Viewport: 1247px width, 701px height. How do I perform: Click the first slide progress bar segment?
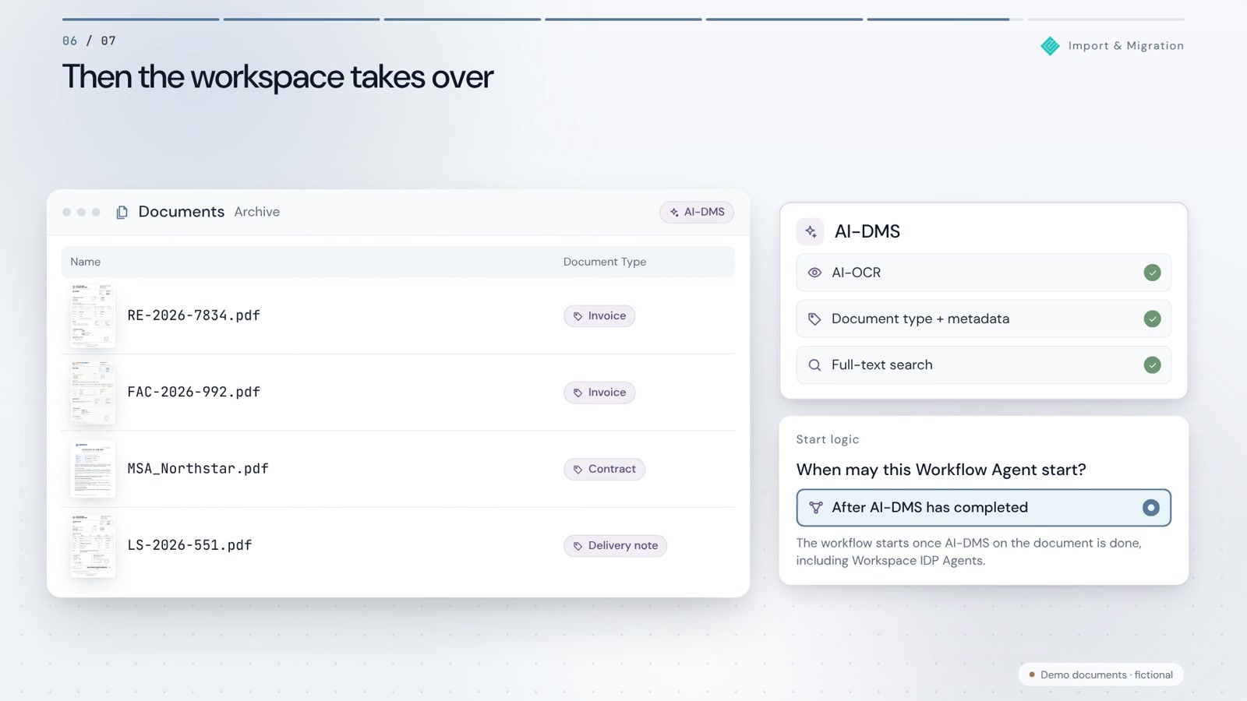[140, 19]
